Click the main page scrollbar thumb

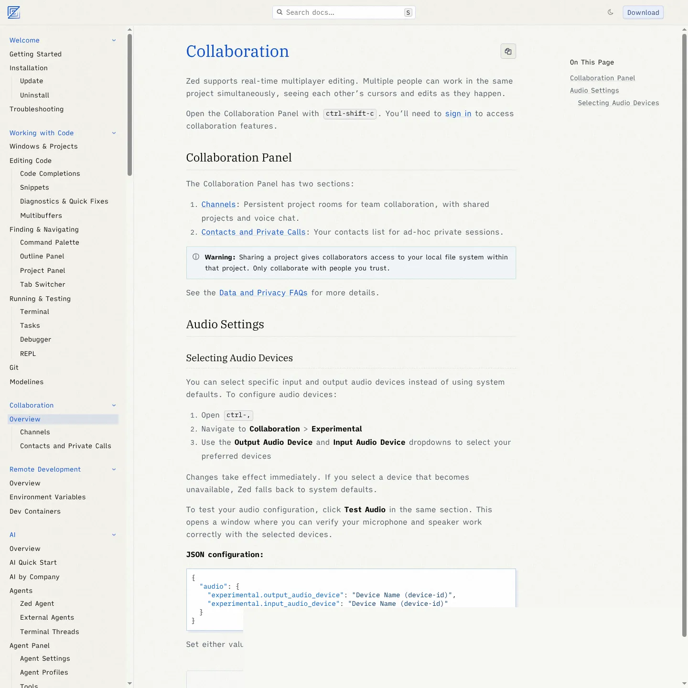(684, 334)
